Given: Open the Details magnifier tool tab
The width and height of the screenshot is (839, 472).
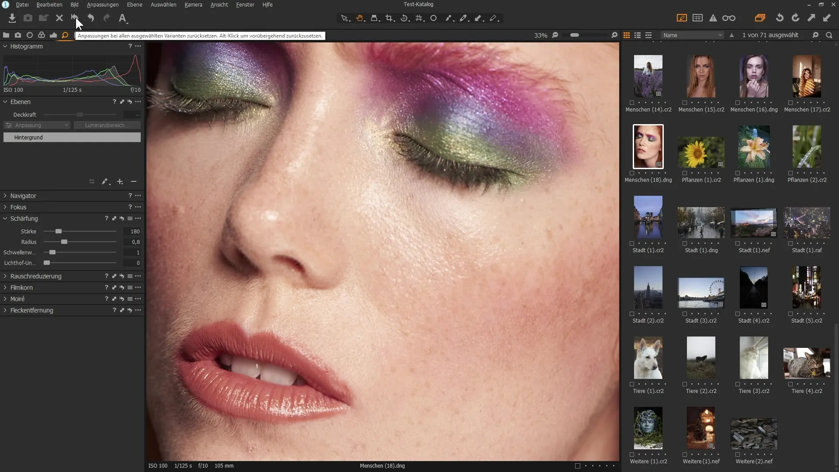Looking at the screenshot, I should point(65,35).
